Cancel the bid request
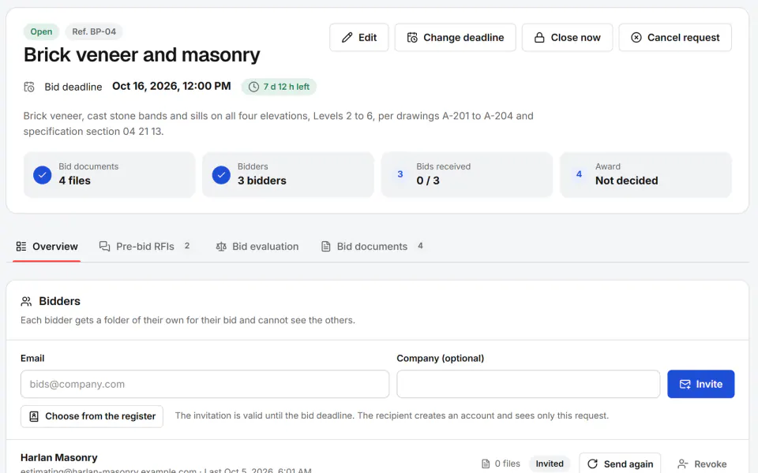 click(x=675, y=38)
